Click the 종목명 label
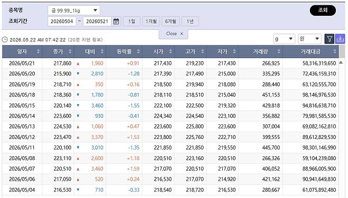The image size is (348, 198). [15, 10]
